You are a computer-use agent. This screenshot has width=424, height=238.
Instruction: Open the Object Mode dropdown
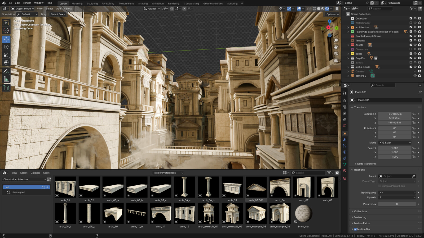23,8
